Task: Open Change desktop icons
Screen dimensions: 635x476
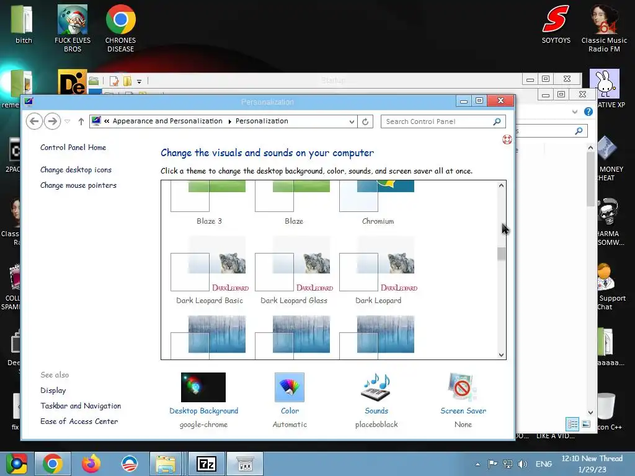Action: pos(76,170)
